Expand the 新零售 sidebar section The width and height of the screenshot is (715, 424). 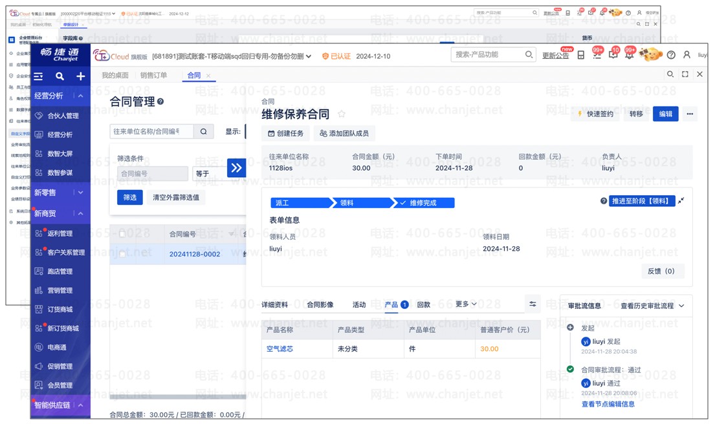pos(80,193)
